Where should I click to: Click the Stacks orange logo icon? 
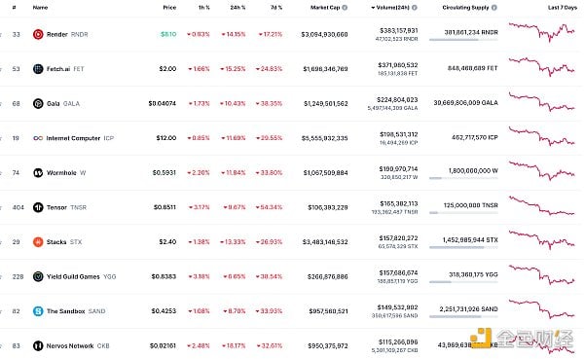pos(38,242)
